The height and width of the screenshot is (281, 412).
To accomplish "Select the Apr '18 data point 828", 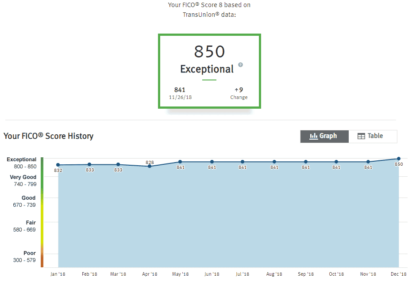I will tap(150, 166).
